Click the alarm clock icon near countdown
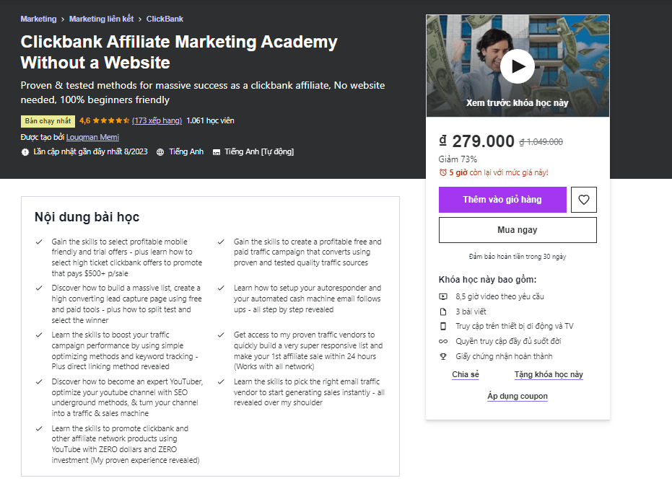Screen dimensions: 672x486 443,173
